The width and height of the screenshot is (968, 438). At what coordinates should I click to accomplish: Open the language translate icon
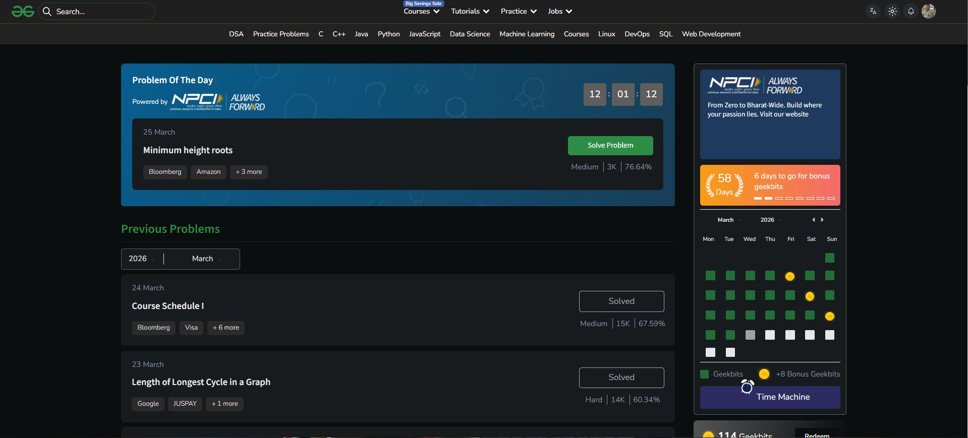(x=873, y=11)
